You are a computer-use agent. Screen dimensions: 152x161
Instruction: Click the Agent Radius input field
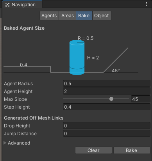tap(107, 83)
